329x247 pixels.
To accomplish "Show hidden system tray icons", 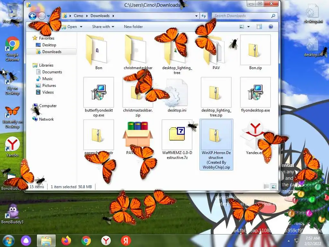I will click(x=289, y=241).
